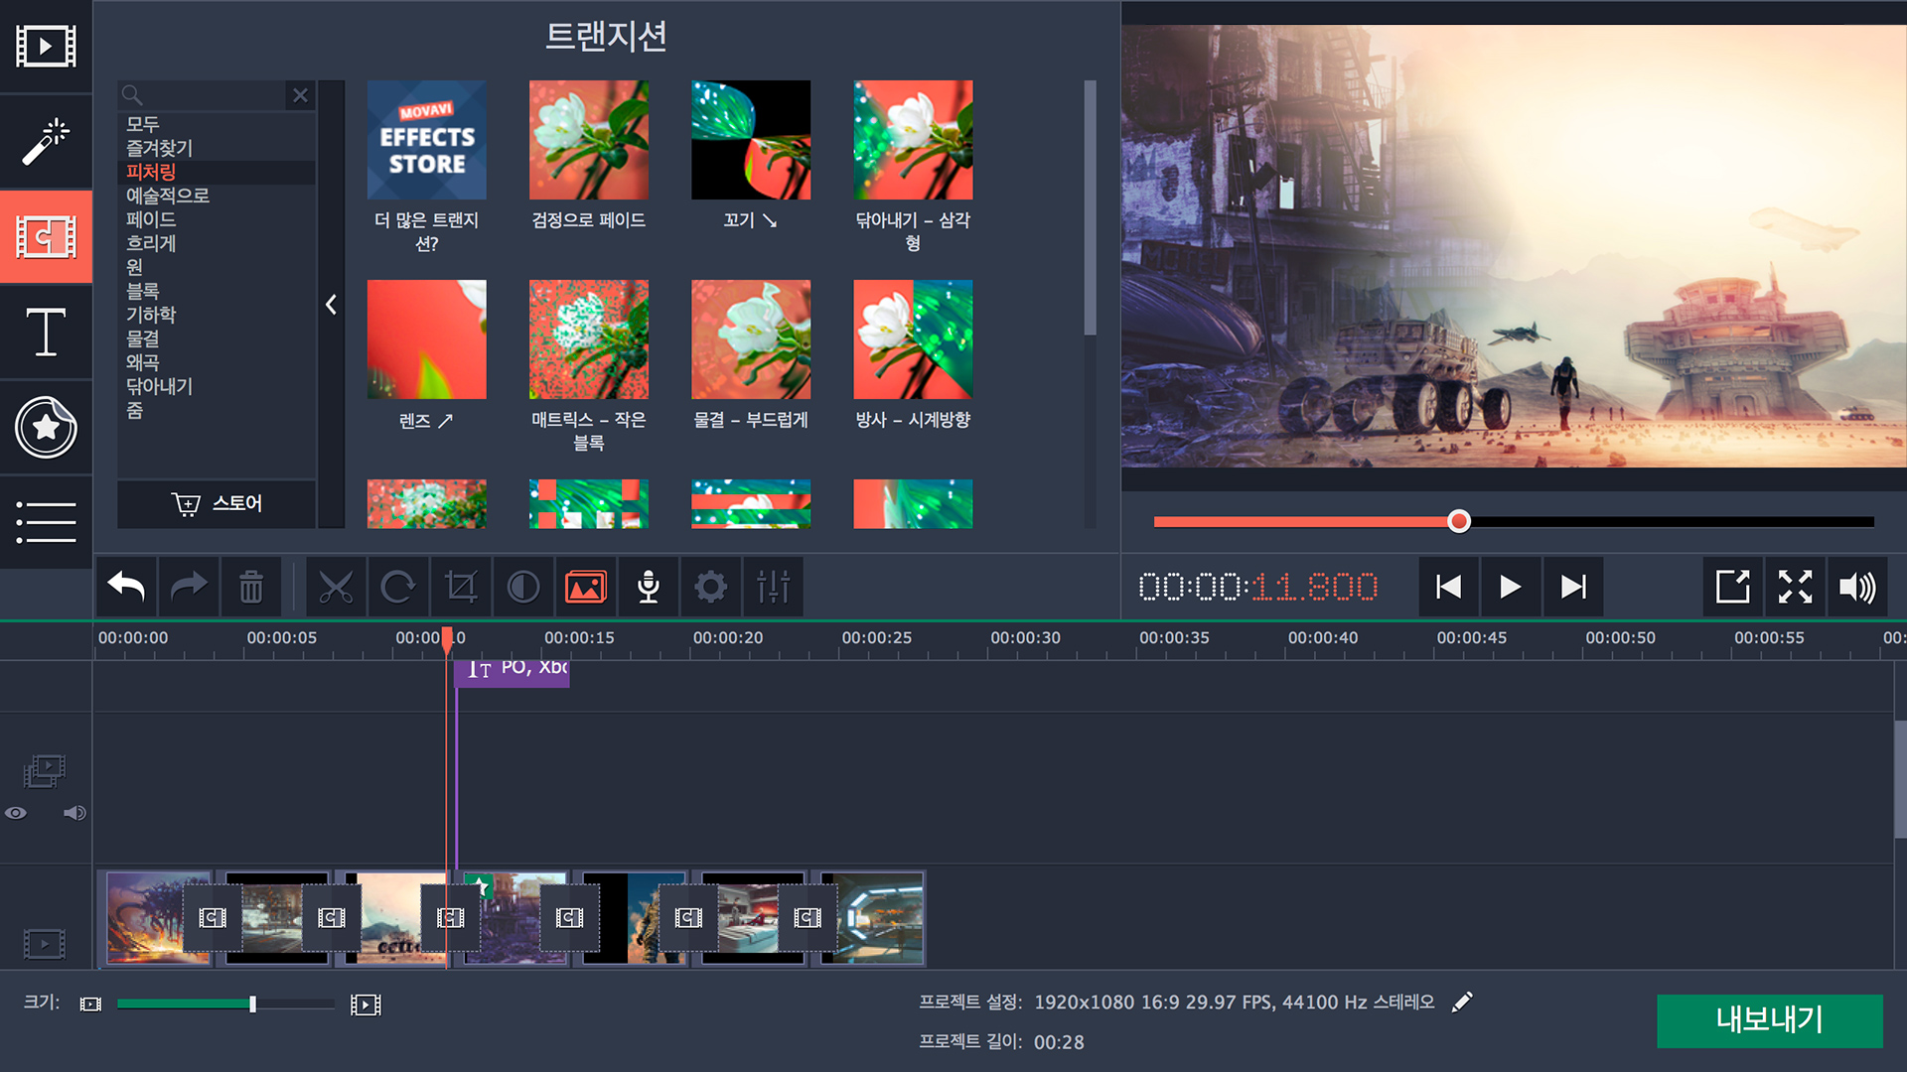
Task: Open Color adjustments icon
Action: [x=523, y=588]
